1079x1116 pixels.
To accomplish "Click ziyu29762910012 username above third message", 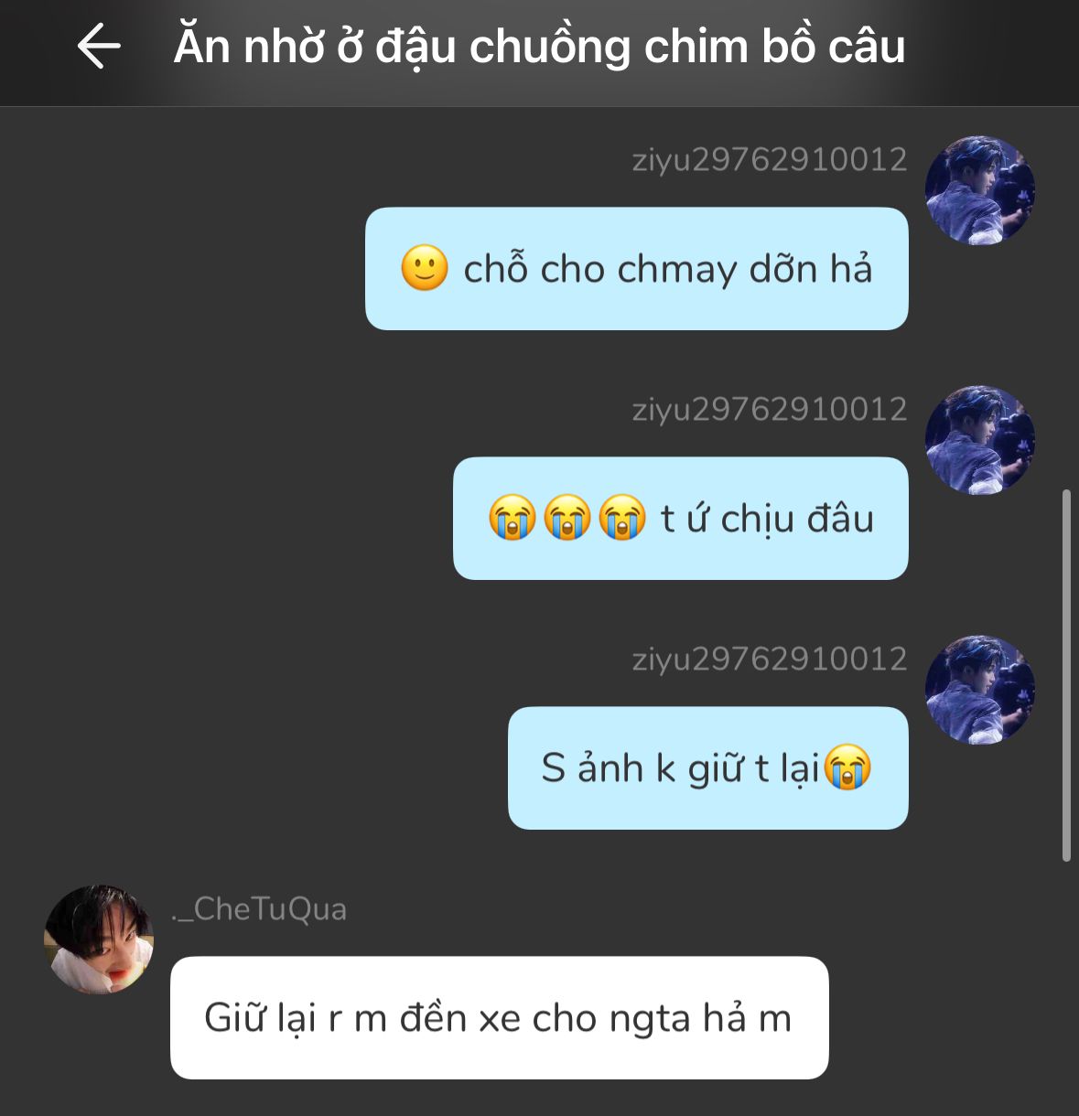I will click(770, 660).
